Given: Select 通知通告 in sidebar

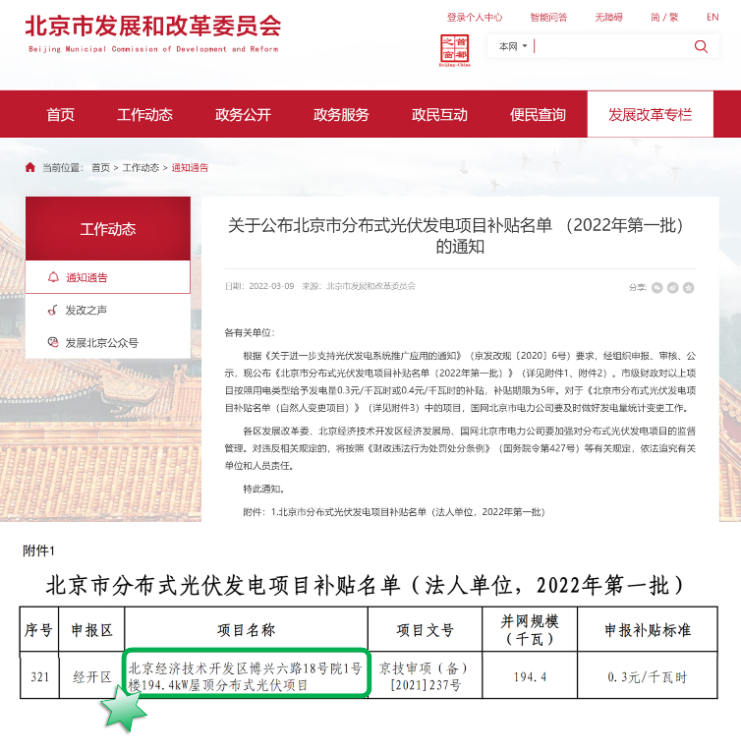Looking at the screenshot, I should tap(108, 277).
